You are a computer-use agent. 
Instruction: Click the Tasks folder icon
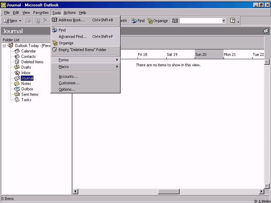tap(17, 99)
